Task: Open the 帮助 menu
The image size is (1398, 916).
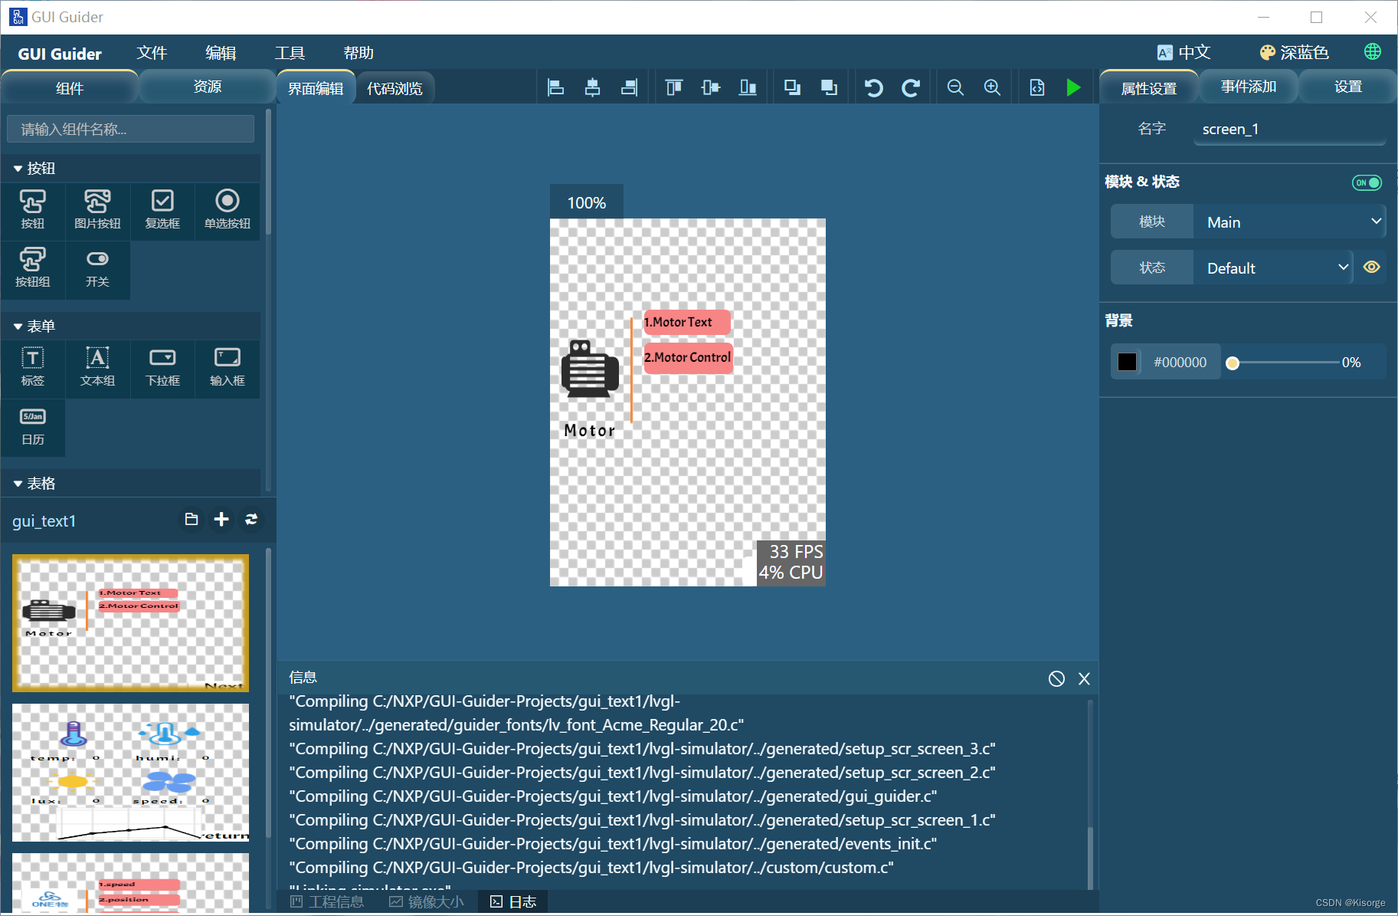Action: (359, 53)
